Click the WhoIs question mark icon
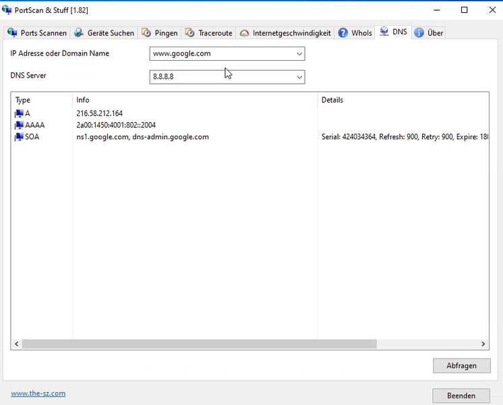 point(343,33)
